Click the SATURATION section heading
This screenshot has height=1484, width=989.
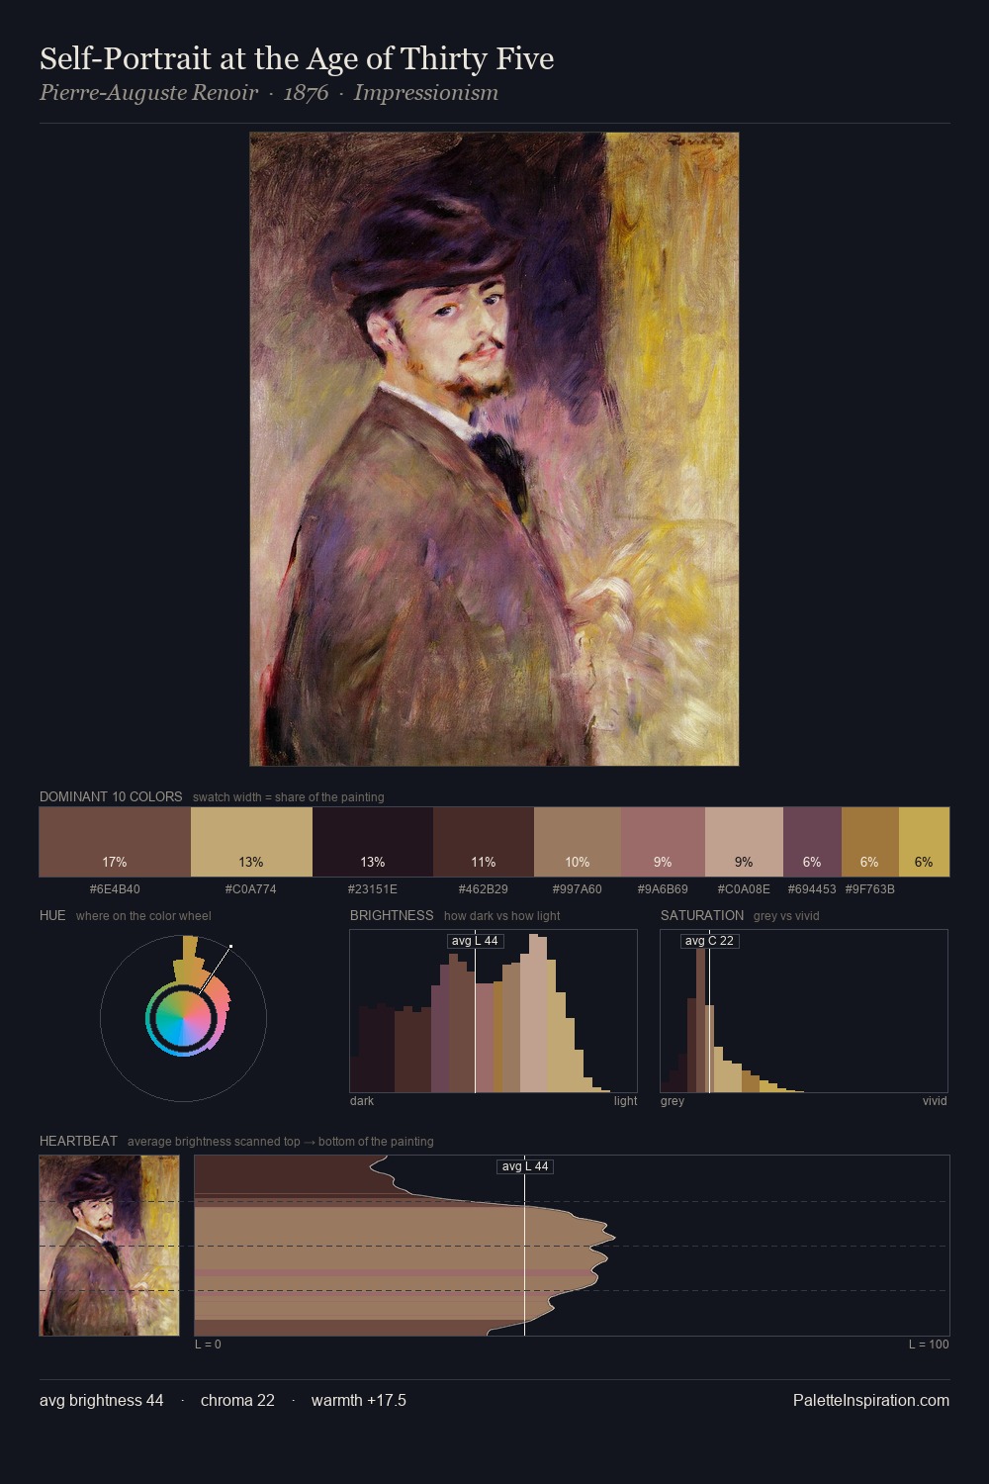pyautogui.click(x=702, y=915)
